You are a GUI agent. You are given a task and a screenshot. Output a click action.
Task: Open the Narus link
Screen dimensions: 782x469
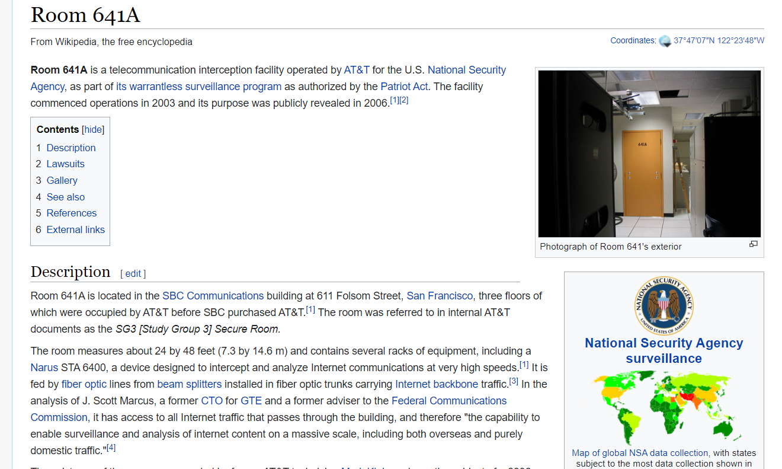[44, 368]
